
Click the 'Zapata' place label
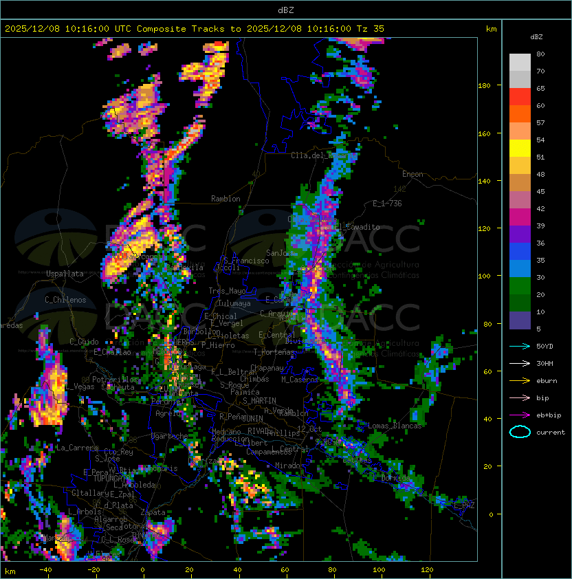click(x=153, y=512)
